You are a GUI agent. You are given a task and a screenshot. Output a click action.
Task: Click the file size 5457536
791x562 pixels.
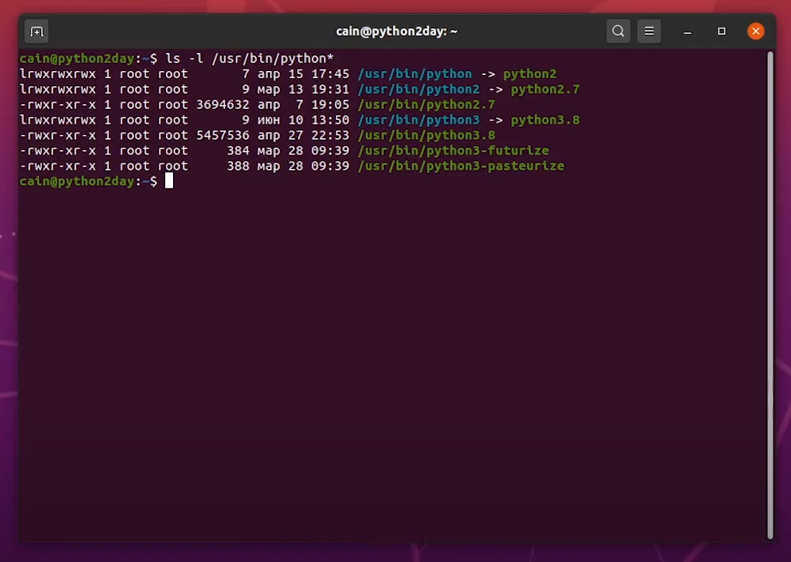(223, 136)
